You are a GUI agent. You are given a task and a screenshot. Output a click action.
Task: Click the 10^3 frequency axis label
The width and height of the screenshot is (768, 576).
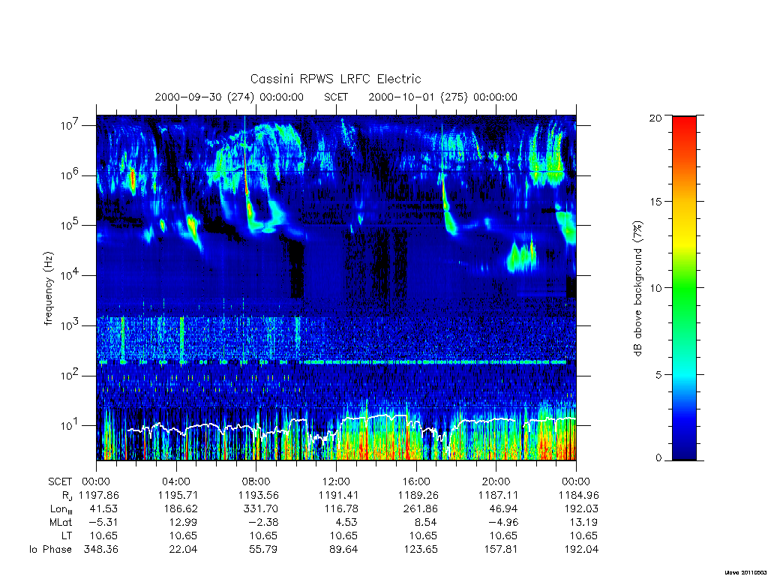tap(70, 325)
